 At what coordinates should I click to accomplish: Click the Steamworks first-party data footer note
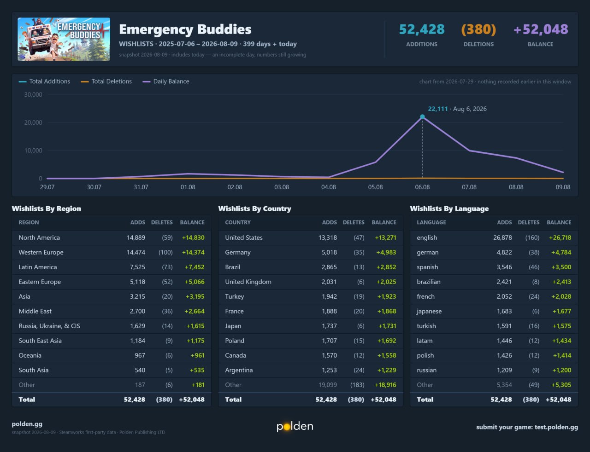(x=88, y=432)
